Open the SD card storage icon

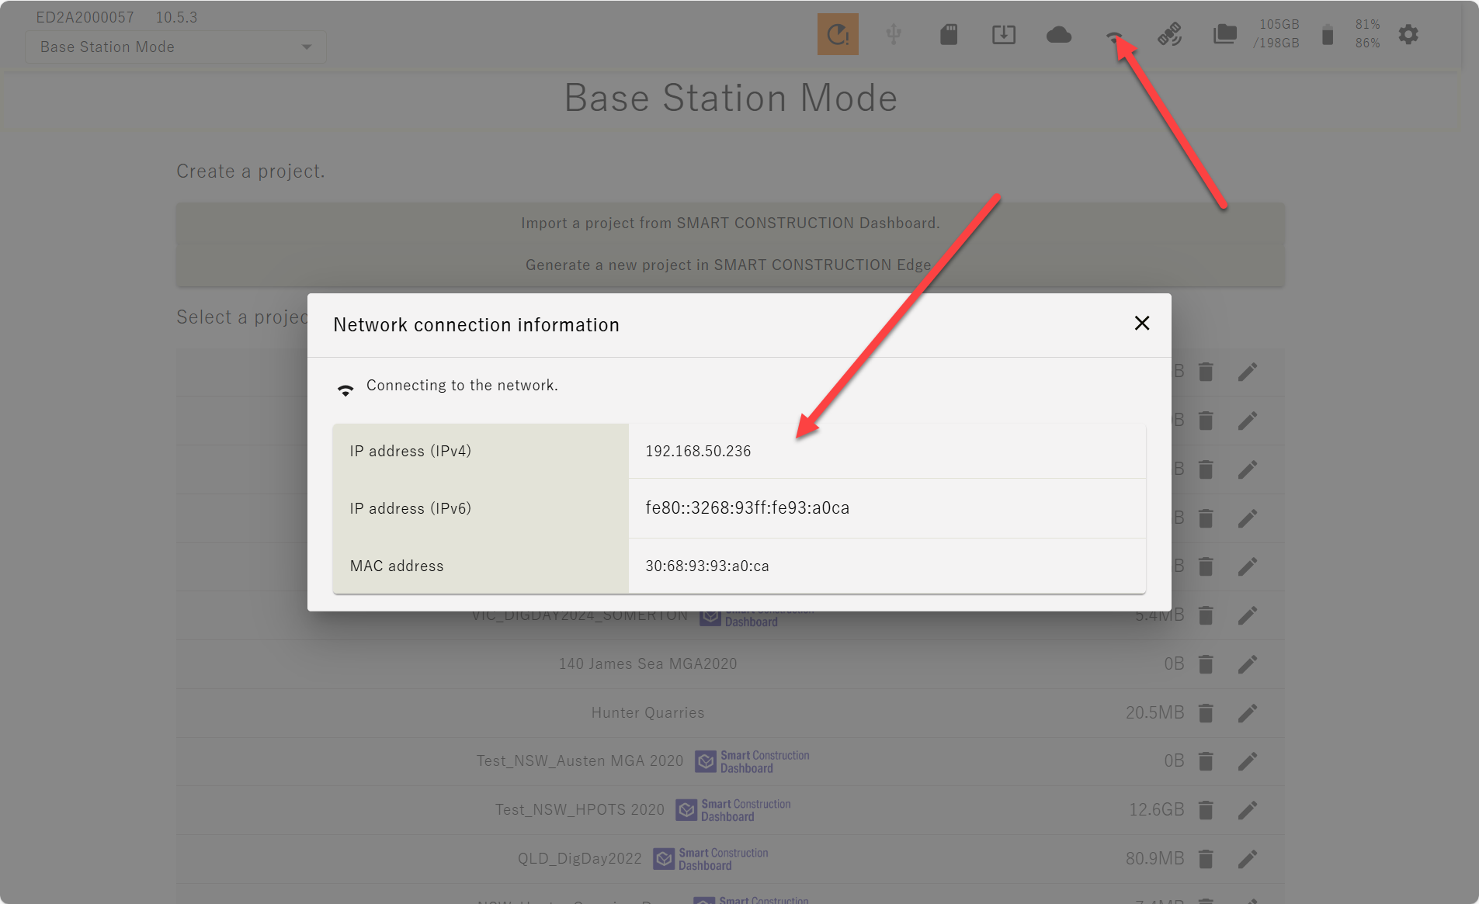pyautogui.click(x=949, y=34)
